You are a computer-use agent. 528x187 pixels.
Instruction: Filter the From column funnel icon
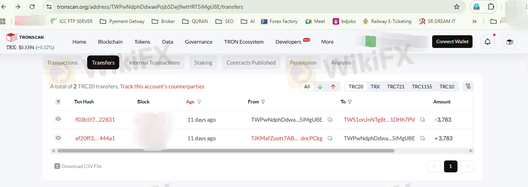(x=263, y=102)
